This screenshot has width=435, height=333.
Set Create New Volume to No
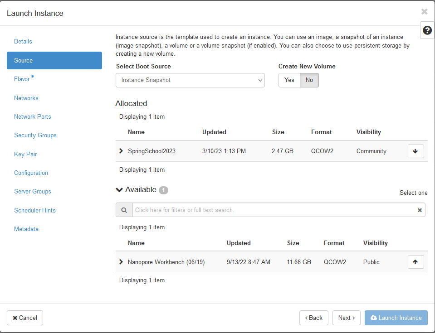click(309, 80)
